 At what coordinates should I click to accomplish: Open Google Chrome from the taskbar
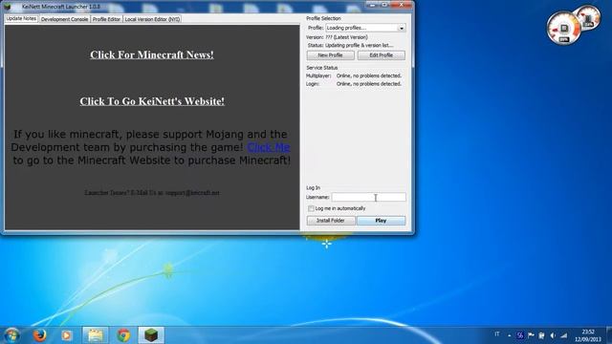[123, 335]
